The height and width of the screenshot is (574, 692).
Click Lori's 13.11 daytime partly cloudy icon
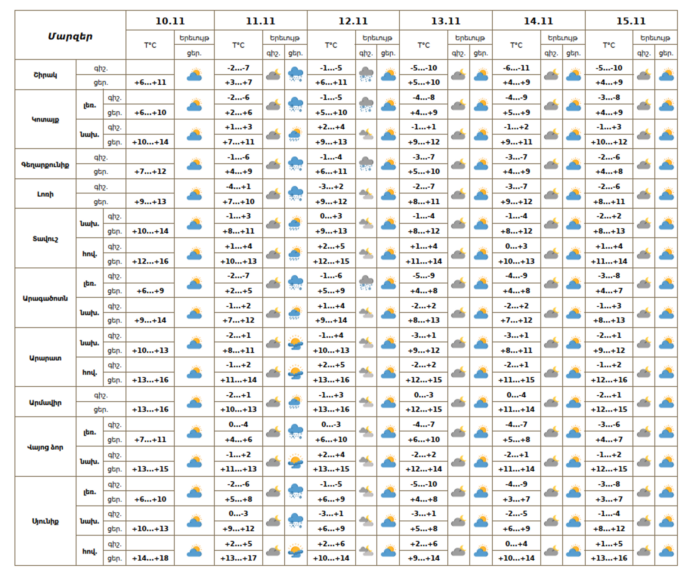coord(481,194)
